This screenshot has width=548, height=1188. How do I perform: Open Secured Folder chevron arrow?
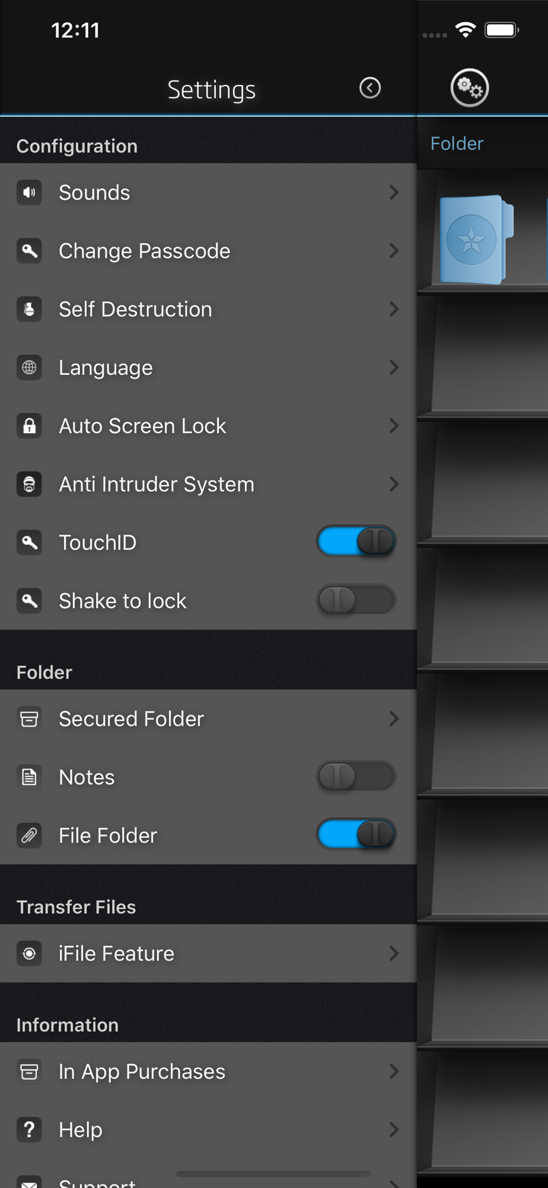394,719
